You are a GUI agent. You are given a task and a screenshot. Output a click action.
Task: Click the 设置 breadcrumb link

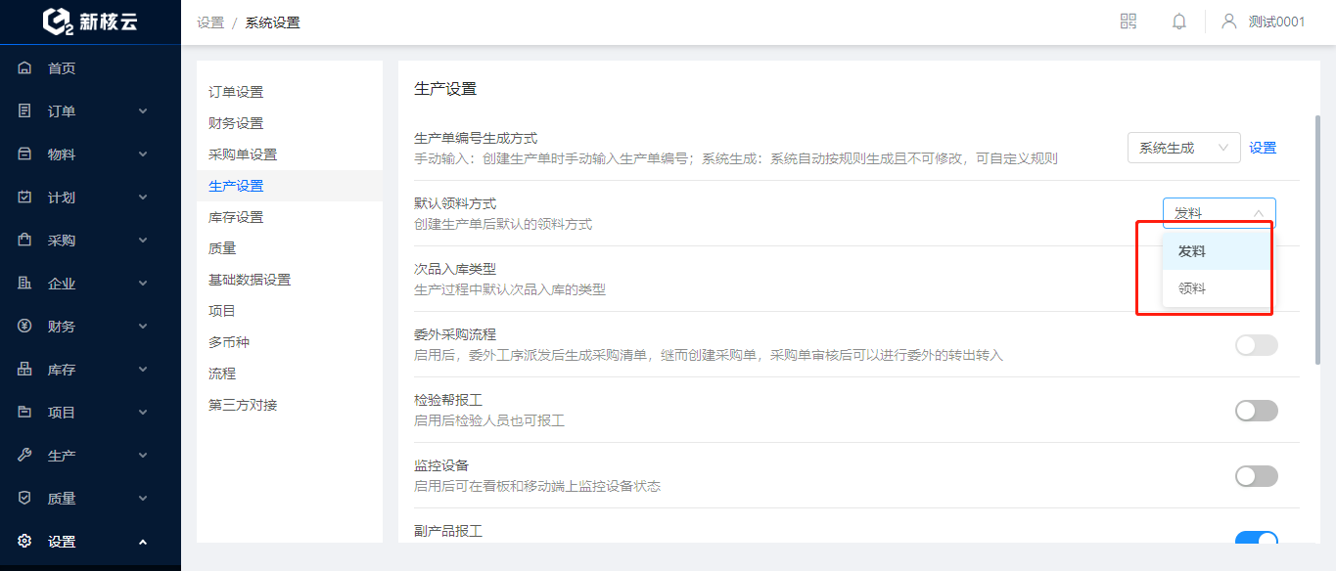(210, 22)
